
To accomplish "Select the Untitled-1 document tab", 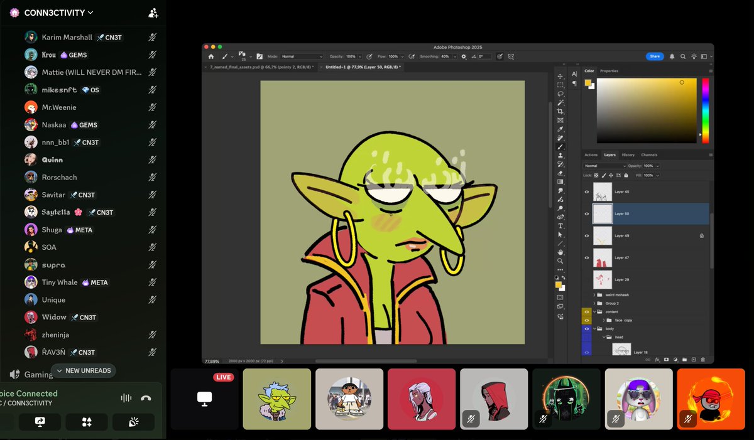I will point(363,66).
